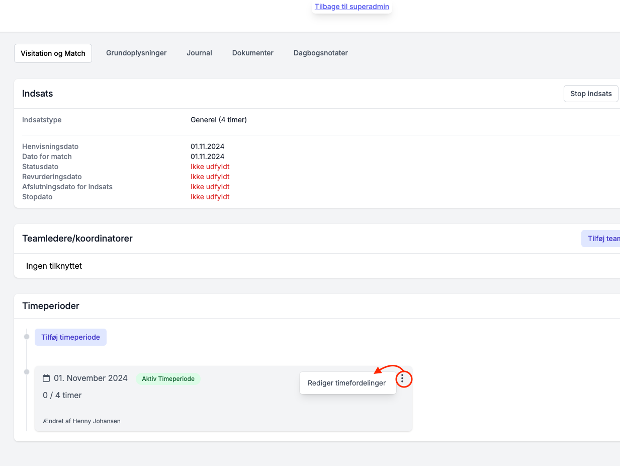Select the Visitation og Match tab
620x466 pixels.
(x=53, y=53)
